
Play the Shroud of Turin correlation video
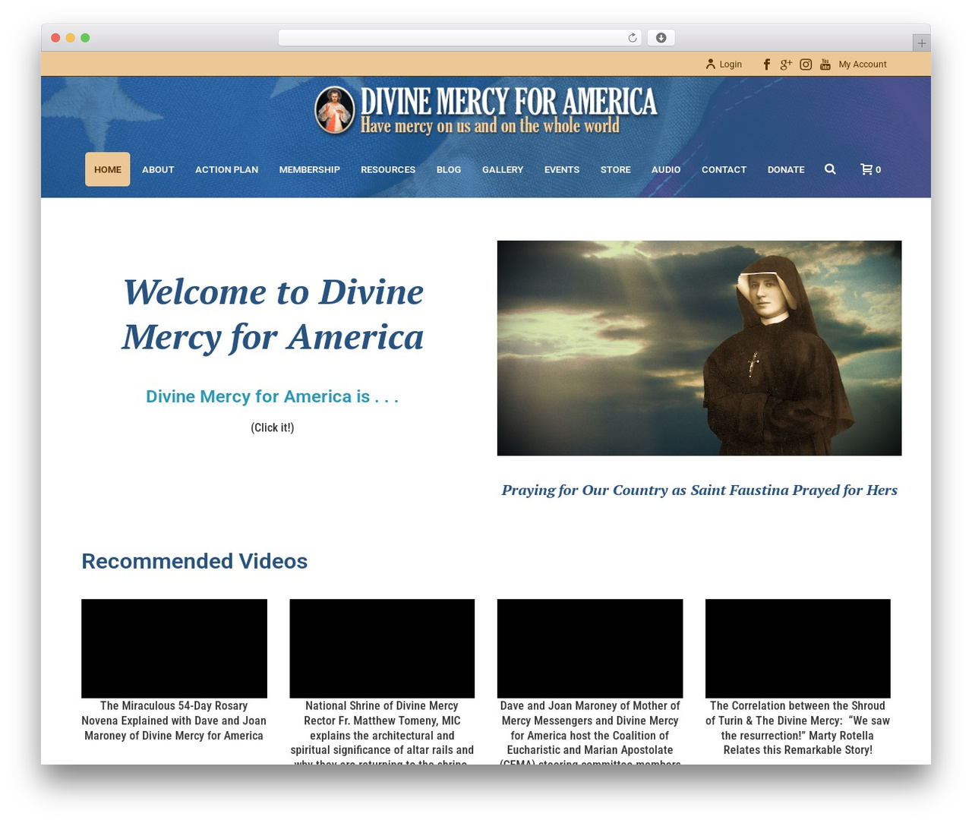[798, 648]
